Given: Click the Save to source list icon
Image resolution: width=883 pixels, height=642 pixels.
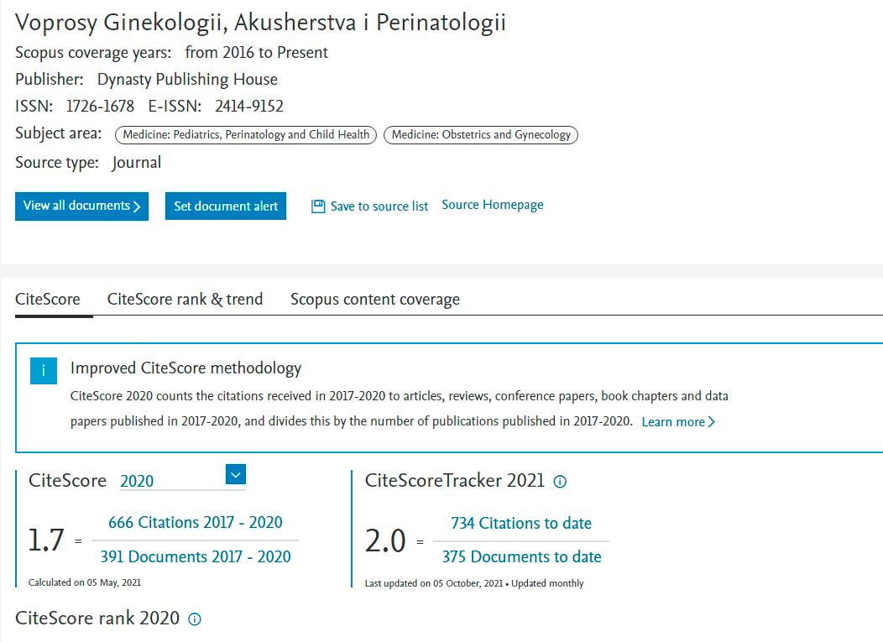Looking at the screenshot, I should 318,206.
